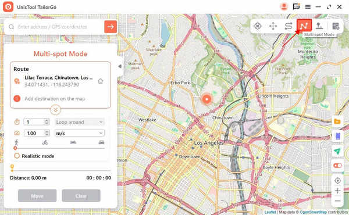The image size is (349, 215).
Task: Click the loop count number field
Action: click(34, 122)
